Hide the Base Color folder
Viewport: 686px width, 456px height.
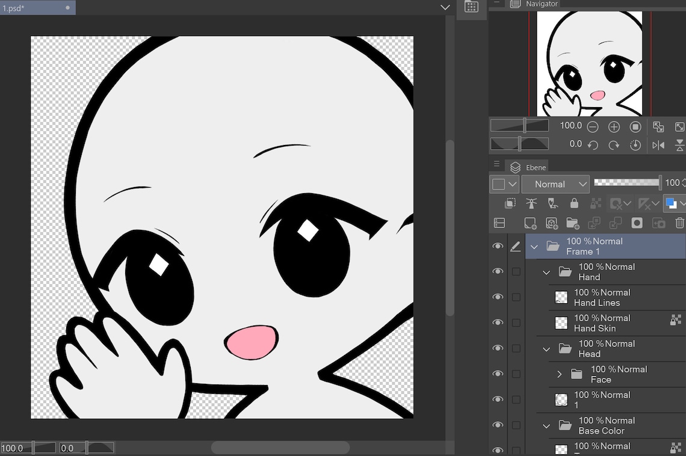498,425
